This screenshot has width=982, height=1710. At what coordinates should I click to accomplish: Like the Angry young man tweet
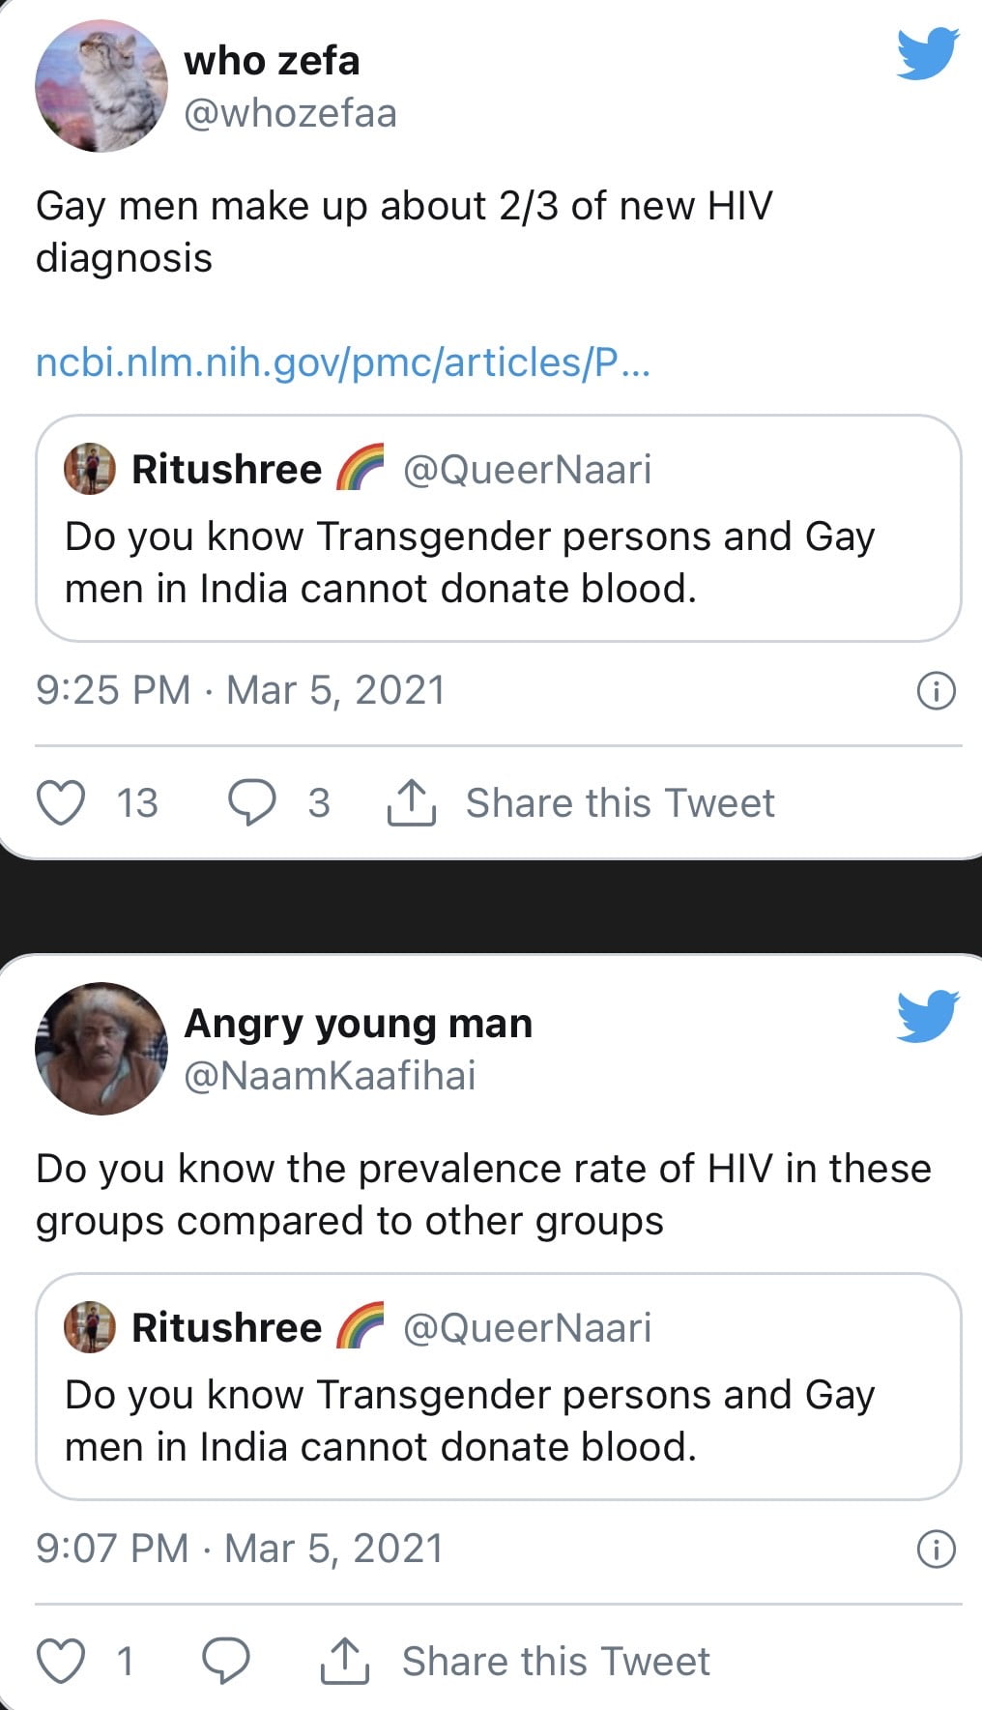point(61,1661)
